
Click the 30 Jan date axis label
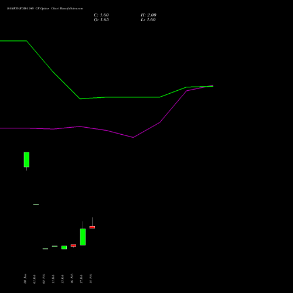(25, 279)
